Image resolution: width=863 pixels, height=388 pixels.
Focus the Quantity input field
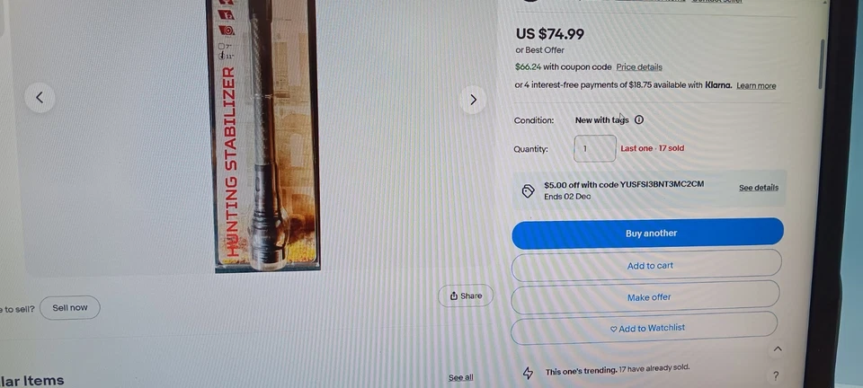coord(594,148)
